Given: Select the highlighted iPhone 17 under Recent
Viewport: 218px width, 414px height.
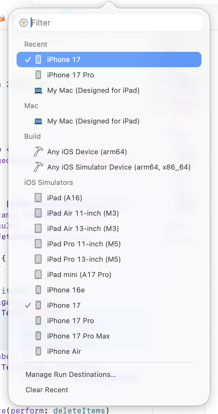Looking at the screenshot, I should (64, 60).
